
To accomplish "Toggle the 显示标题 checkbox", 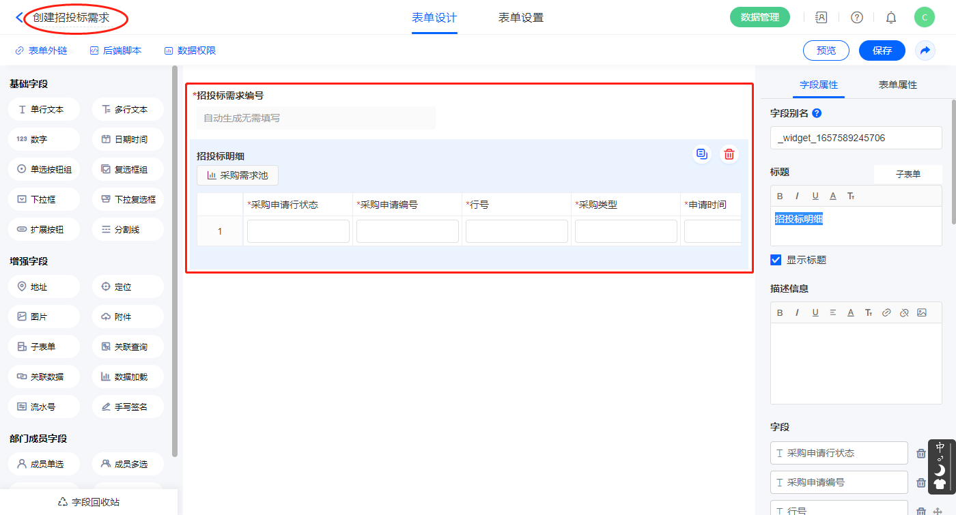I will [x=776, y=260].
